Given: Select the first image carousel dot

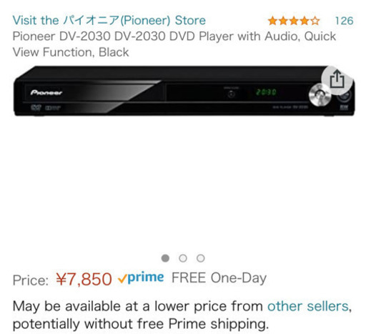Looking at the screenshot, I should coord(165,258).
